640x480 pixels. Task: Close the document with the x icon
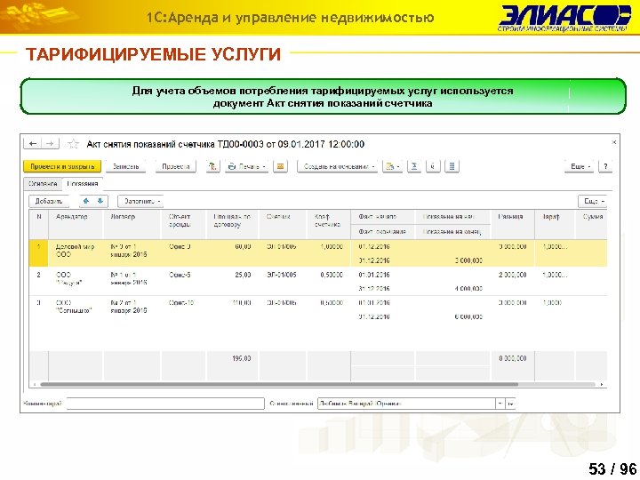[613, 142]
